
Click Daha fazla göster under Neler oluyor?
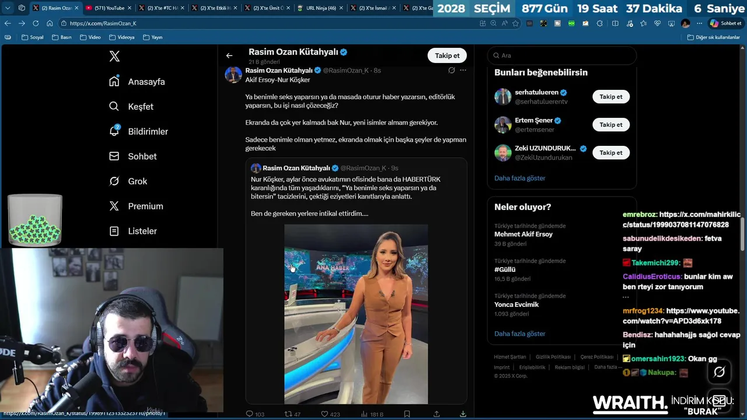pos(519,334)
